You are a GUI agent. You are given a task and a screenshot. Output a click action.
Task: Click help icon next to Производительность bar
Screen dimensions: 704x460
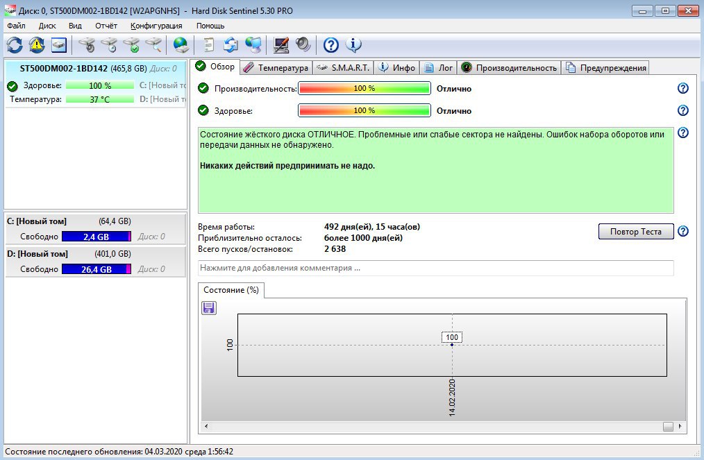coord(683,88)
